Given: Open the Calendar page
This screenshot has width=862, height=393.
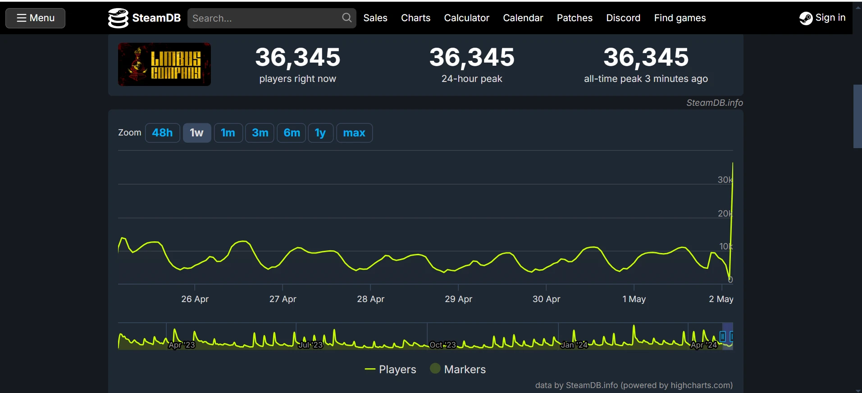Looking at the screenshot, I should [523, 18].
